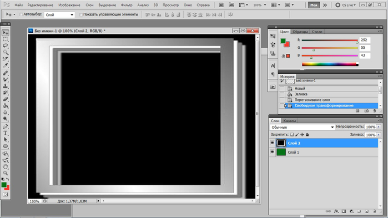
Task: Expand more workspaces chevron
Action: (325, 5)
